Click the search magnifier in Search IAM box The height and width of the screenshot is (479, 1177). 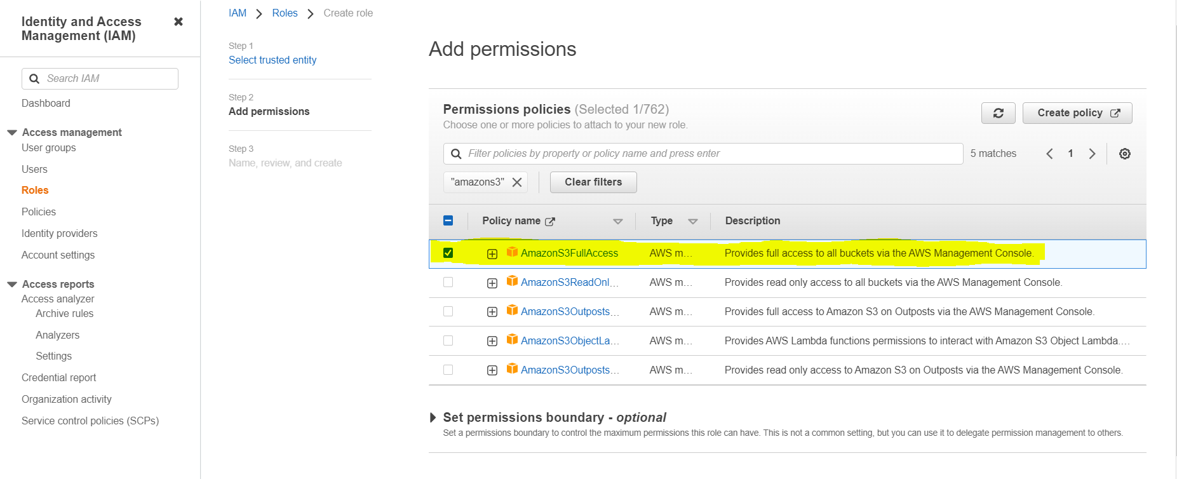34,78
